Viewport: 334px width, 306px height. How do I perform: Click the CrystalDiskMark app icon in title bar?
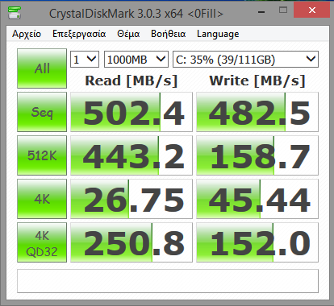coord(15,12)
